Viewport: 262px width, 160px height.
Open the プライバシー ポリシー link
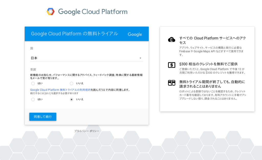click(86, 131)
